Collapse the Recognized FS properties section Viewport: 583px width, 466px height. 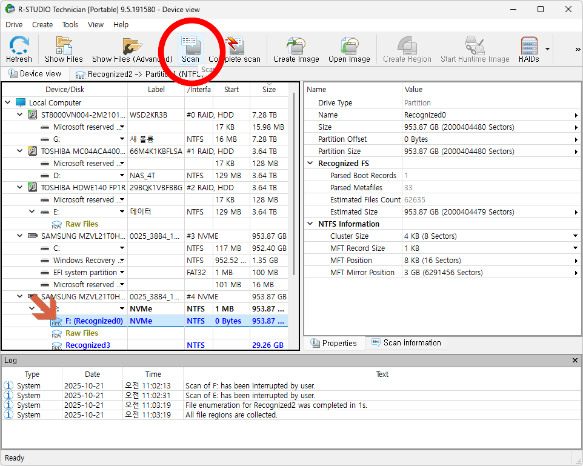310,164
